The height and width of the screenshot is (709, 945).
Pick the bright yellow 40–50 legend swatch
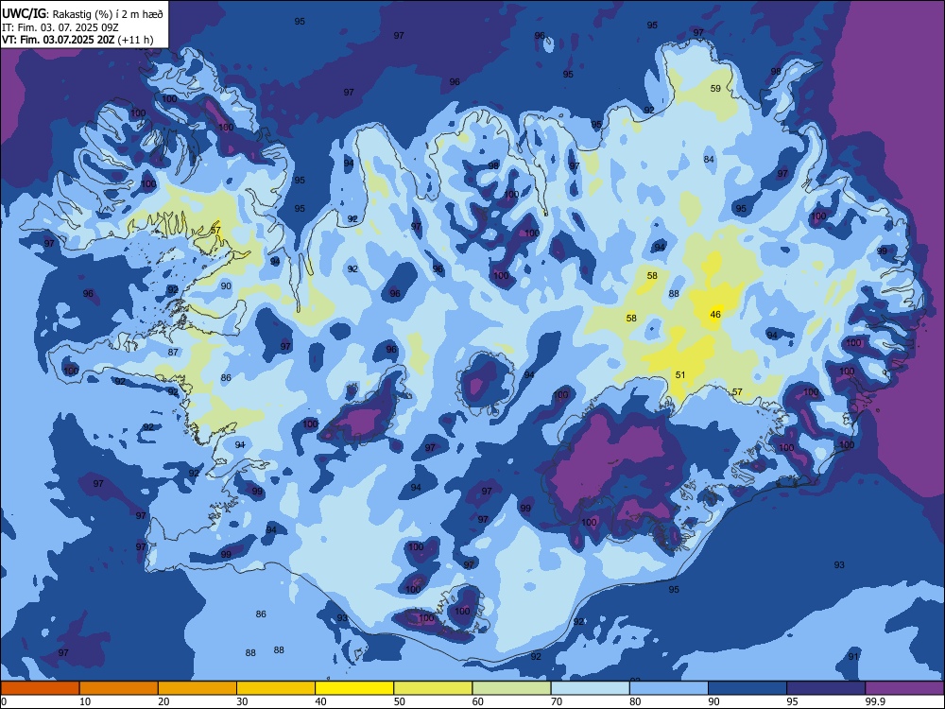click(x=354, y=688)
